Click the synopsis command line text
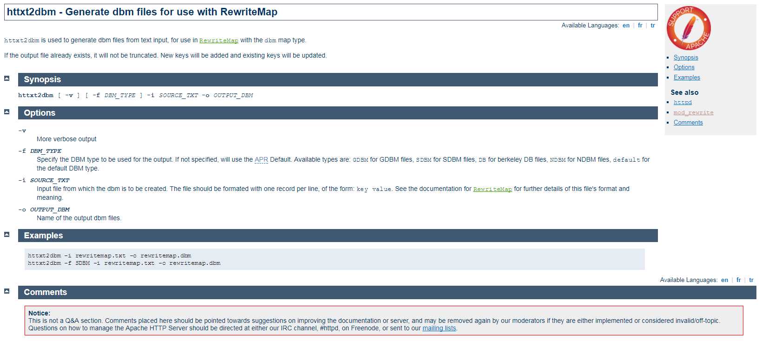The image size is (762, 341). (135, 95)
